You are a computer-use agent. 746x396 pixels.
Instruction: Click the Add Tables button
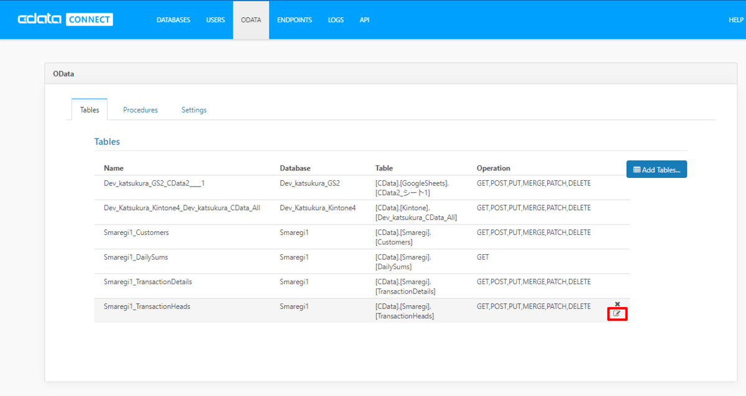656,169
